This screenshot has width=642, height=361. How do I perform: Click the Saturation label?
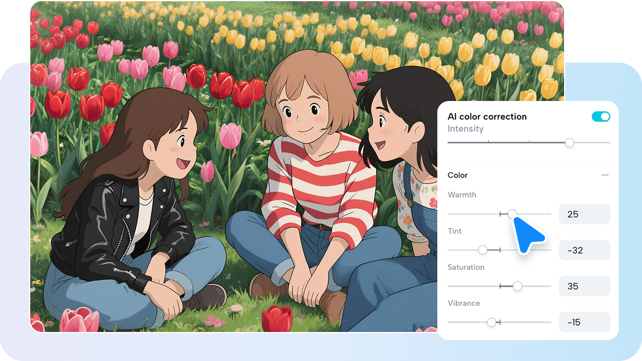click(466, 267)
